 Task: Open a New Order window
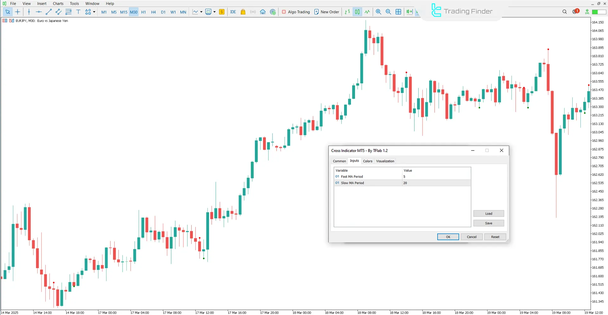coord(327,12)
